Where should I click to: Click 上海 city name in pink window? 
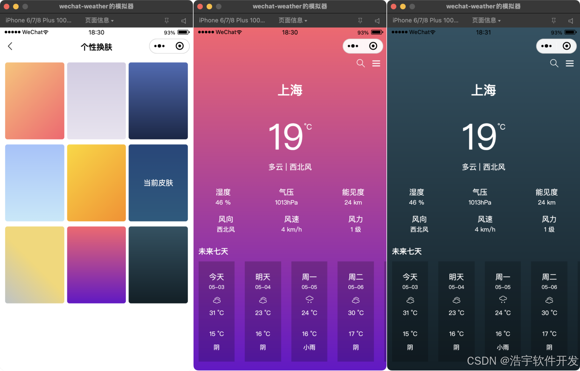[290, 90]
